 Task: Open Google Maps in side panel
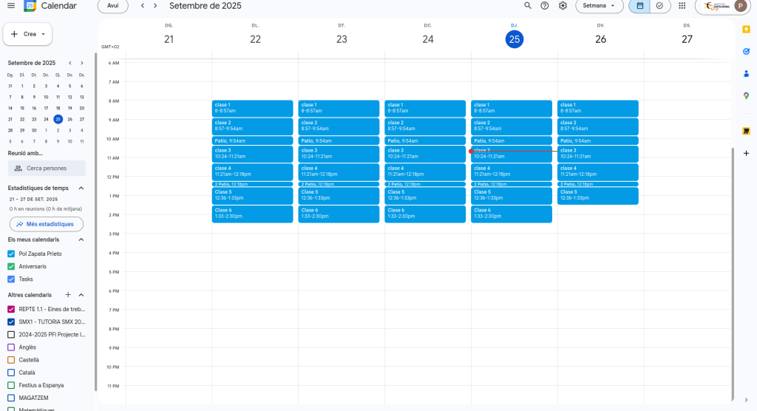tap(746, 95)
